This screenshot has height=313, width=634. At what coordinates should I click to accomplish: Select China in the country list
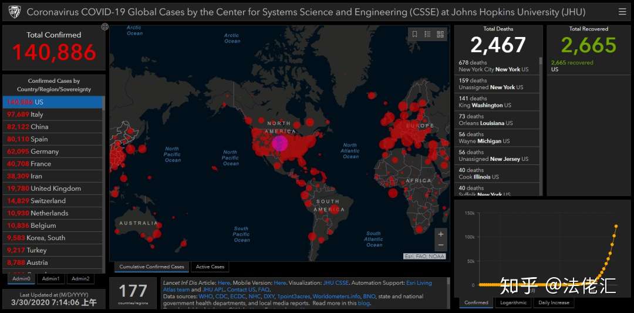pos(53,127)
